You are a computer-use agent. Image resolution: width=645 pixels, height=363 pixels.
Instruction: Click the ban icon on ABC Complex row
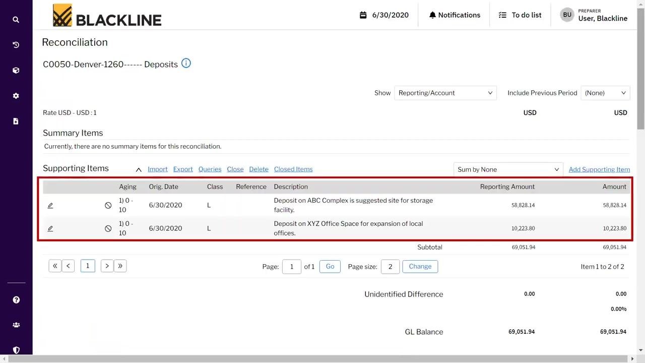pyautogui.click(x=108, y=205)
